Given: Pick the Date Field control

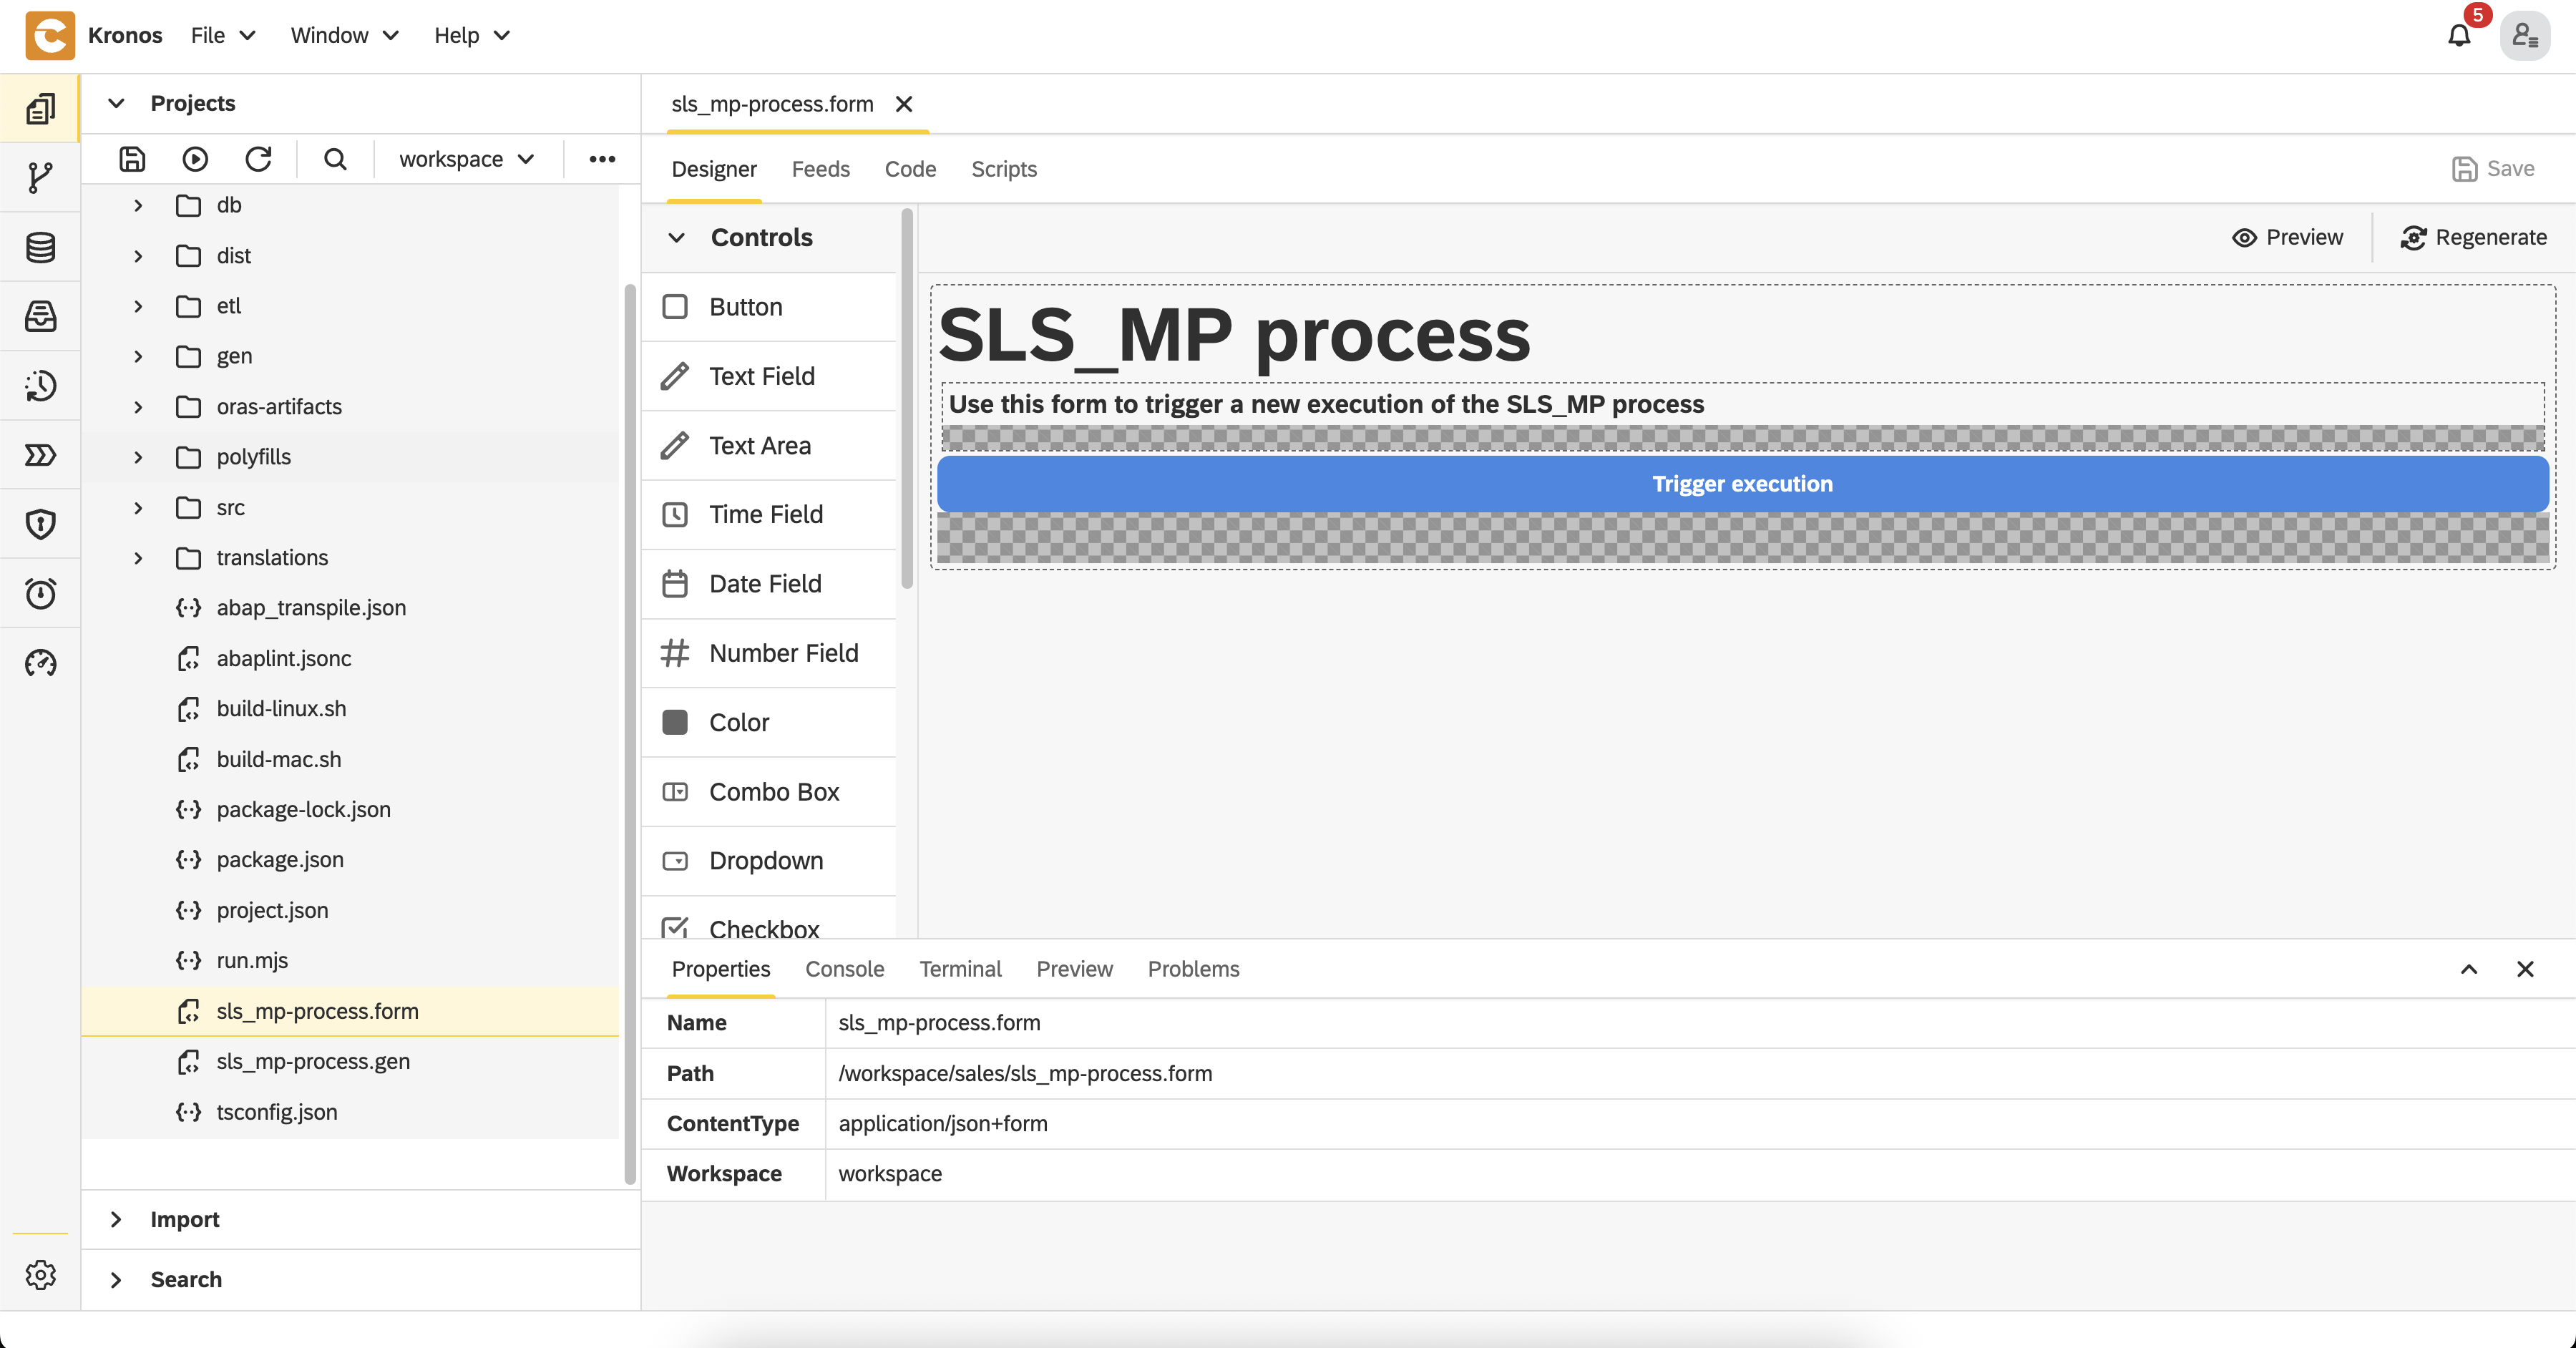Looking at the screenshot, I should coord(769,583).
